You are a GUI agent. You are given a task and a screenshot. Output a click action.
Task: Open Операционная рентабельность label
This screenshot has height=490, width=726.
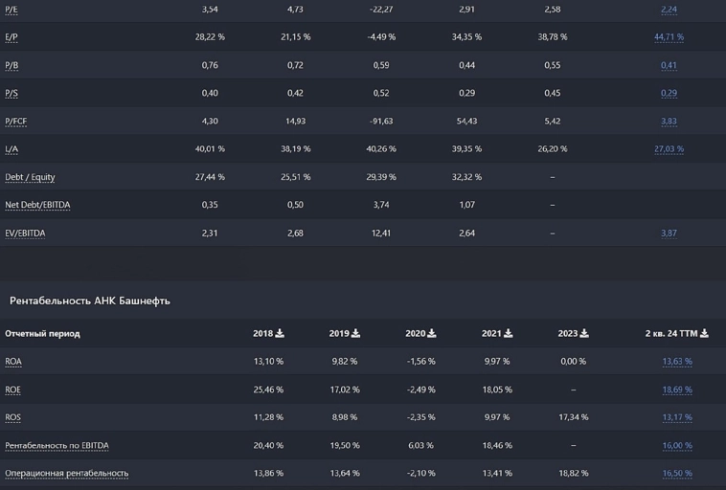coord(66,474)
